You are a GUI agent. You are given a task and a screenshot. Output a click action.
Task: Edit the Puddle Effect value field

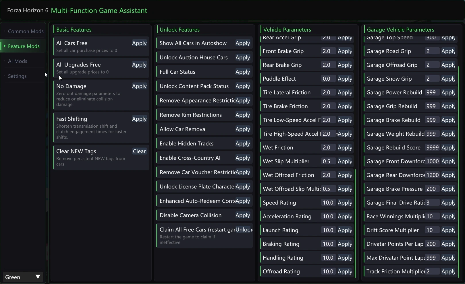tap(328, 79)
